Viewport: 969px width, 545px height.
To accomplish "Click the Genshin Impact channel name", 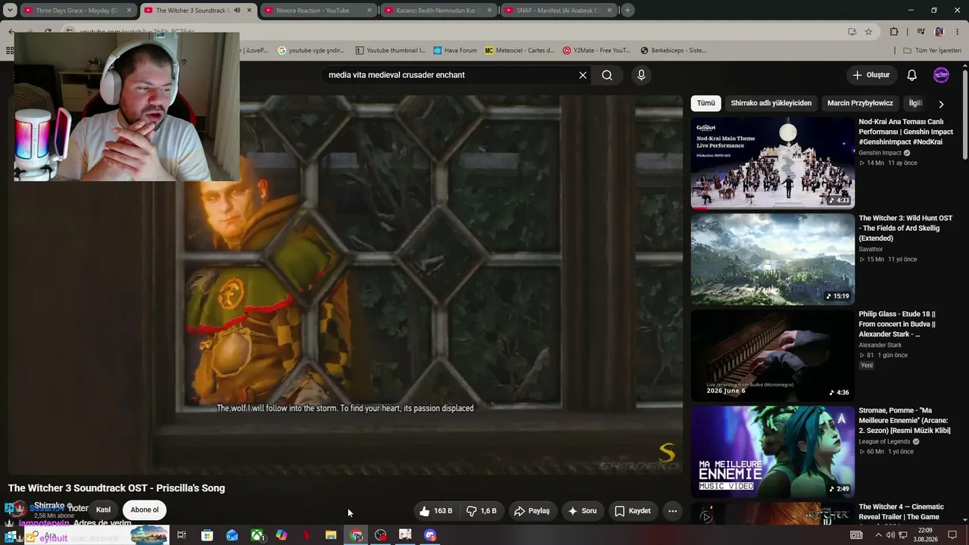I will [880, 153].
